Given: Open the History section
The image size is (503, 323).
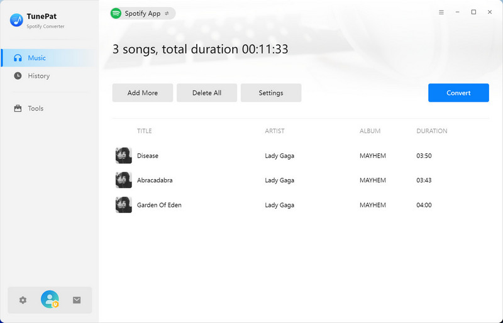Looking at the screenshot, I should [x=38, y=76].
